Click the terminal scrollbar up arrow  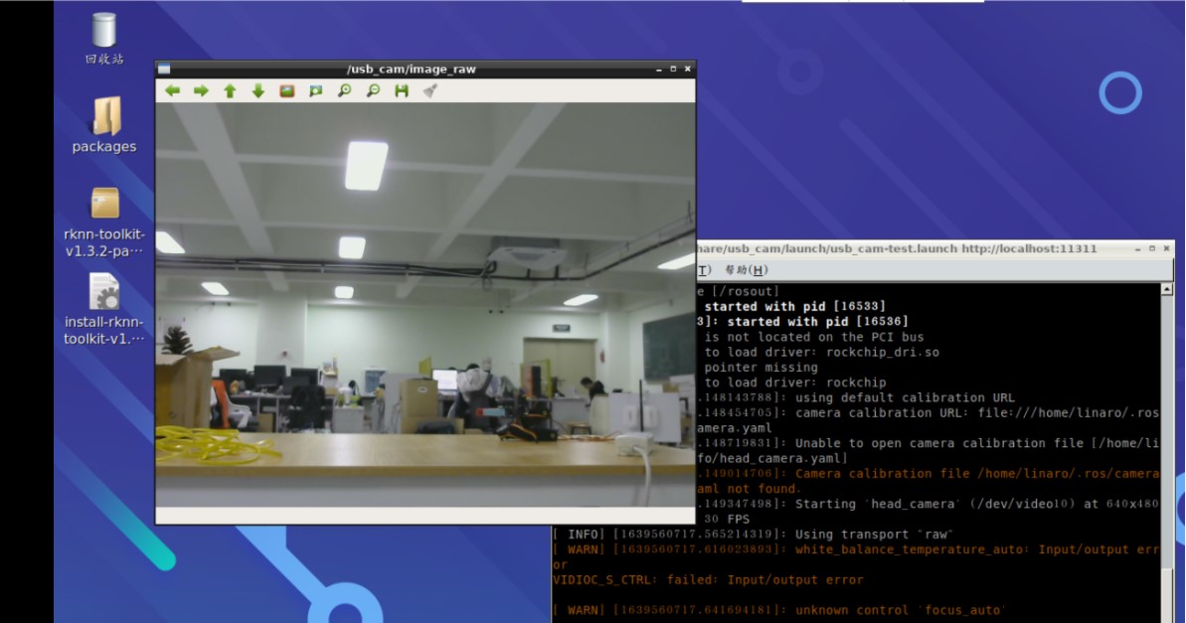(x=1167, y=289)
